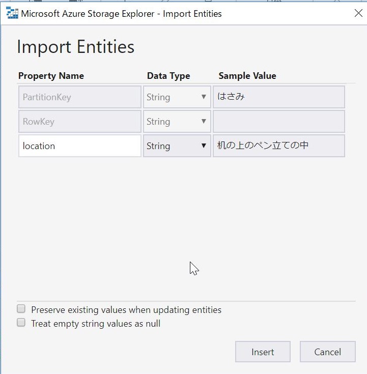The height and width of the screenshot is (374, 367).
Task: Click the Azure Storage Explorer title bar icon
Action: pos(12,13)
